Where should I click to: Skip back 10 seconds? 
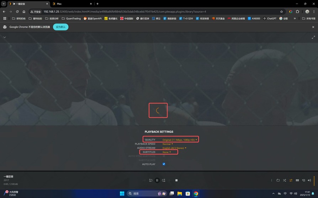click(150, 180)
